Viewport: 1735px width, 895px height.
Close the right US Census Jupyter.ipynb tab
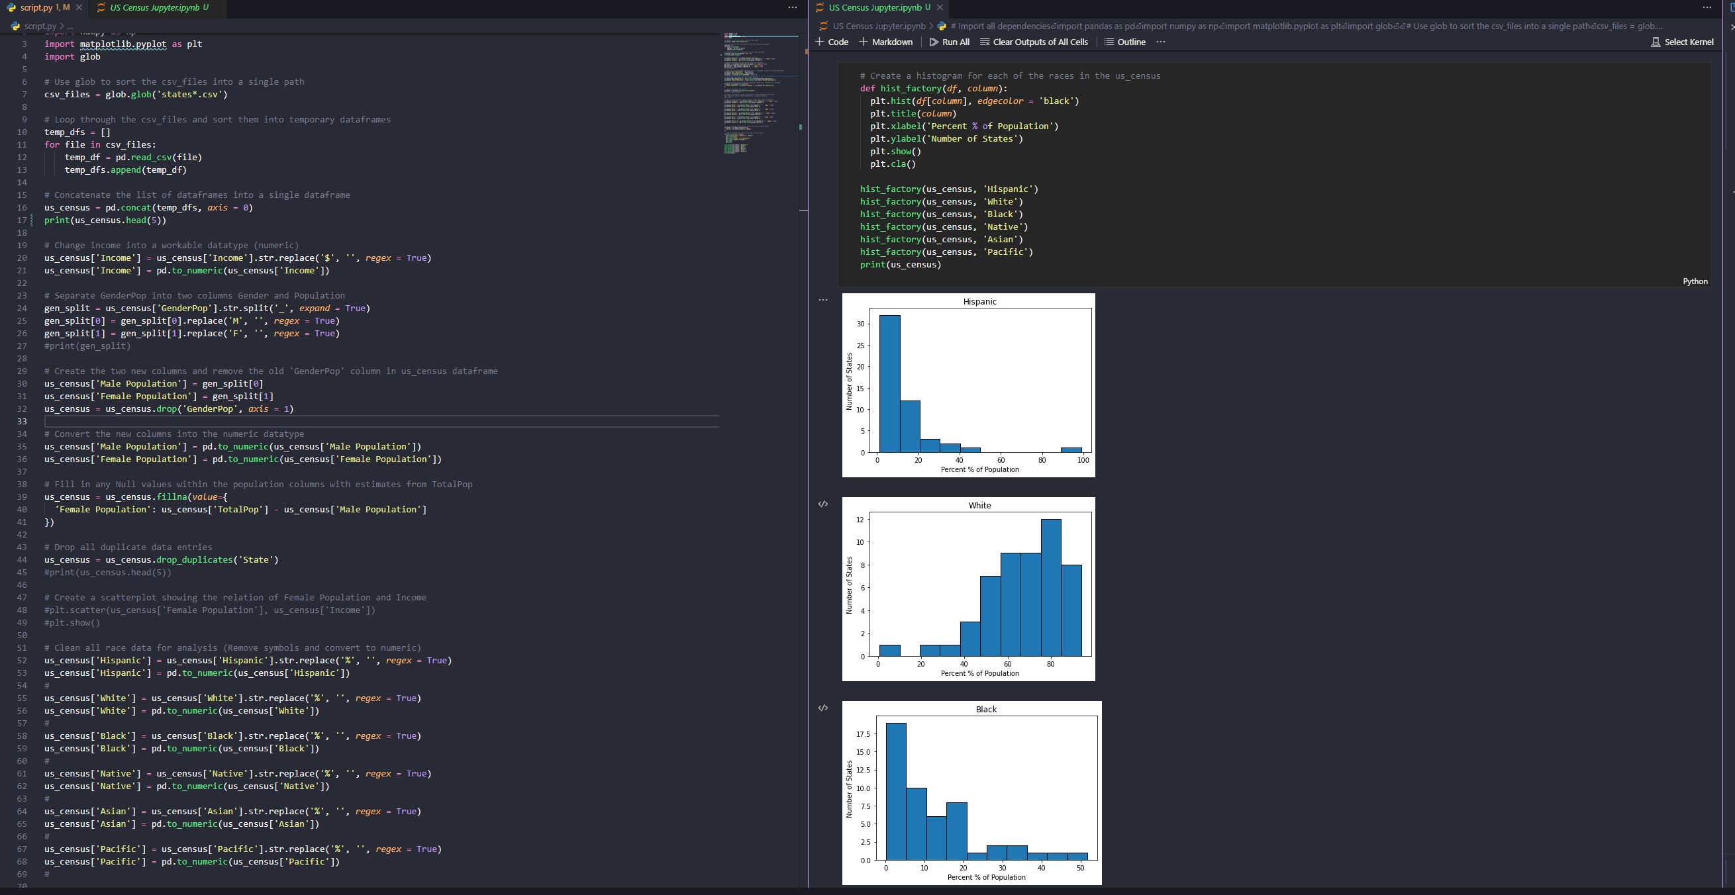pyautogui.click(x=940, y=7)
